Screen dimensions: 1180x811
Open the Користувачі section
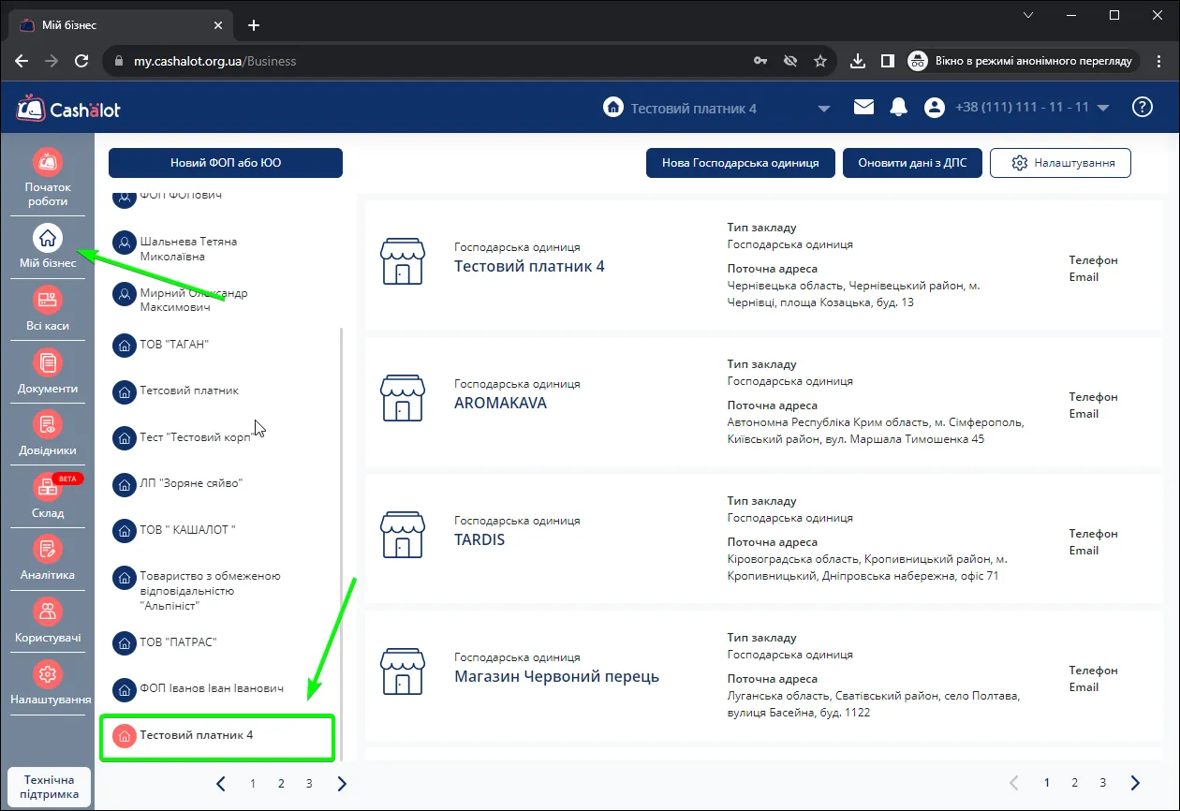(48, 622)
